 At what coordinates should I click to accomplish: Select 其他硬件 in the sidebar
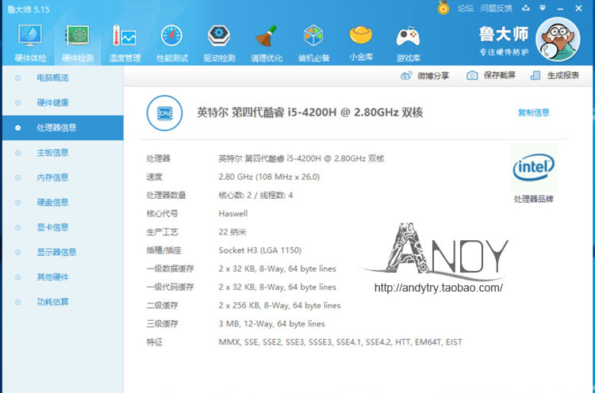point(63,277)
